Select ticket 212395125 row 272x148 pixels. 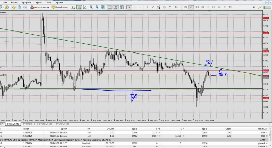click(134, 136)
